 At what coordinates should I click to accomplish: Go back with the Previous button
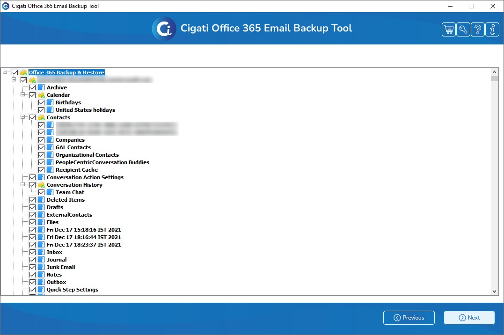(409, 318)
